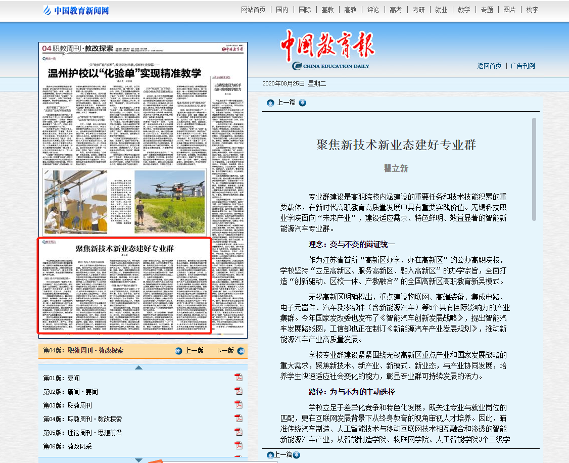Open PDF icon for 第06版 教改风采

click(238, 446)
